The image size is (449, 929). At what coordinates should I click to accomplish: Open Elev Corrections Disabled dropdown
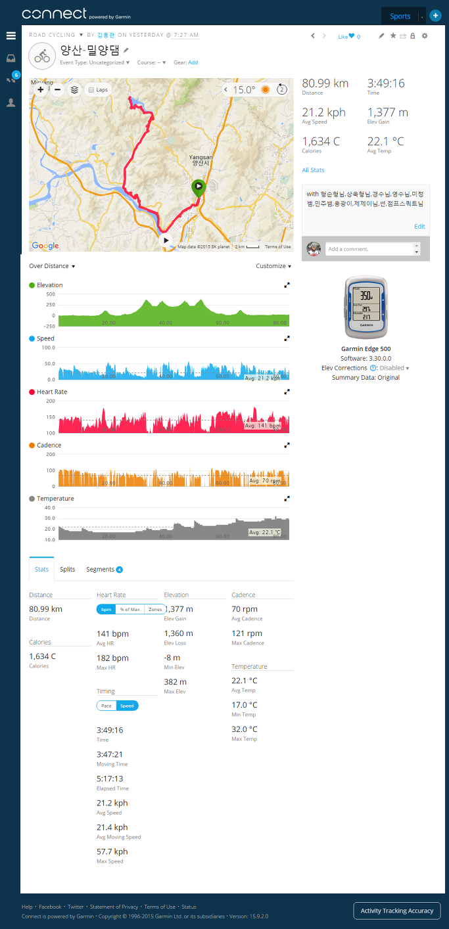click(x=394, y=369)
